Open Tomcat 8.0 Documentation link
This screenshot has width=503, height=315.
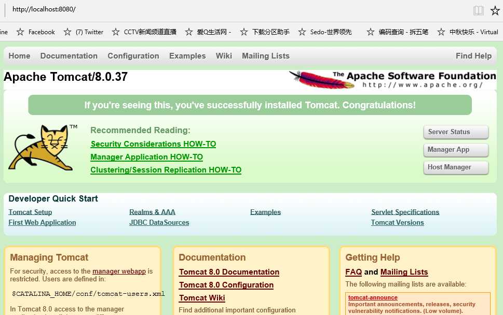pyautogui.click(x=229, y=272)
